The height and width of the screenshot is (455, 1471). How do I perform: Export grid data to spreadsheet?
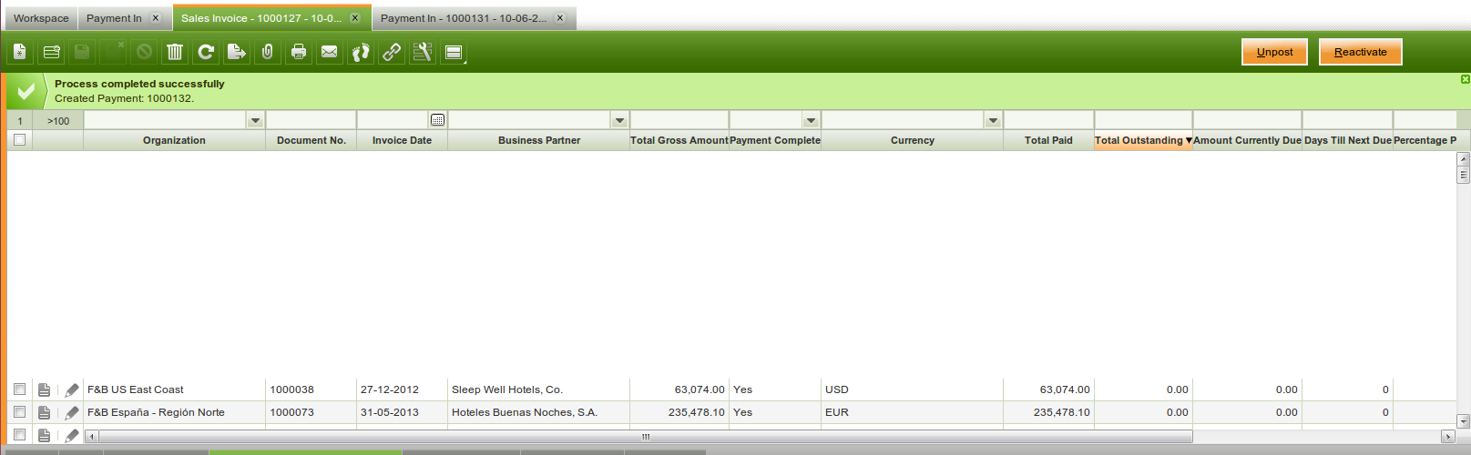point(237,52)
